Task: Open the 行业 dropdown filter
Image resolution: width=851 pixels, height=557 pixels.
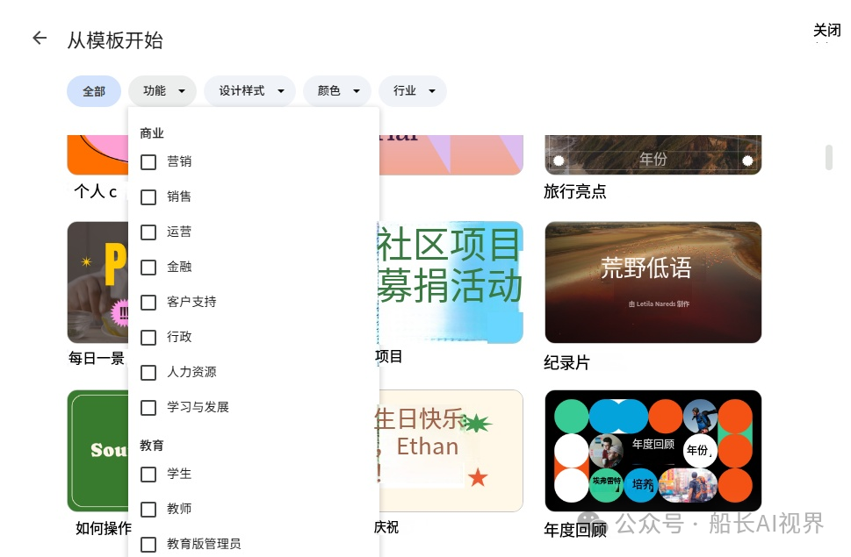Action: tap(413, 91)
